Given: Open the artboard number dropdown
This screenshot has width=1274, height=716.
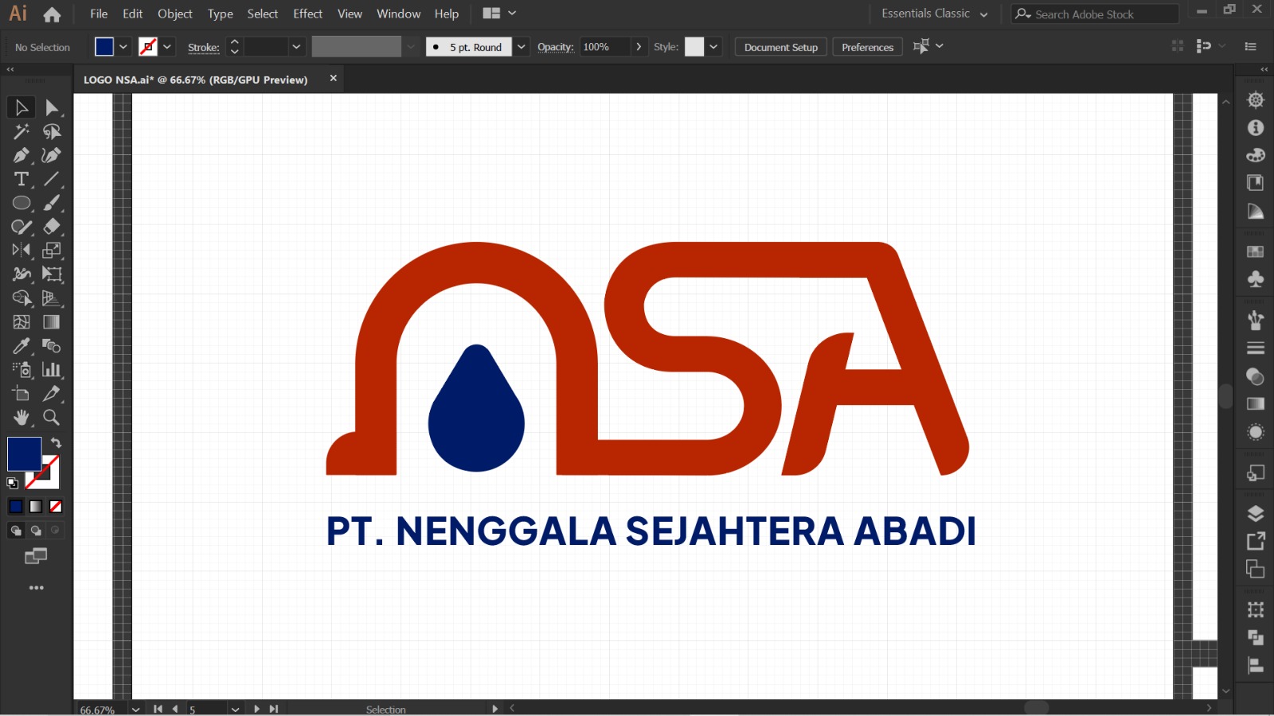Looking at the screenshot, I should (235, 709).
